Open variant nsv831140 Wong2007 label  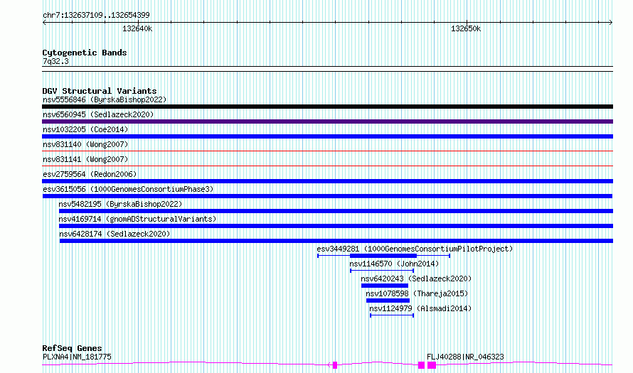pos(85,144)
